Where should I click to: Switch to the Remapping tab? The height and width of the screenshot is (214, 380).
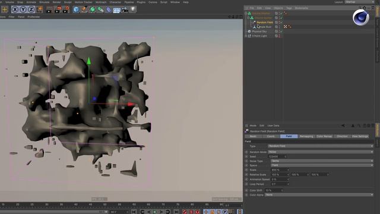click(306, 136)
